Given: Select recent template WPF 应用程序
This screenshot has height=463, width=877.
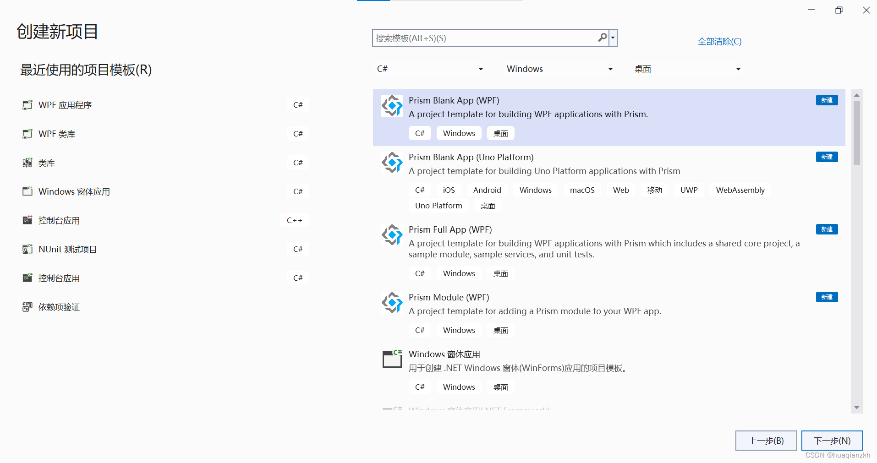Looking at the screenshot, I should (x=165, y=105).
